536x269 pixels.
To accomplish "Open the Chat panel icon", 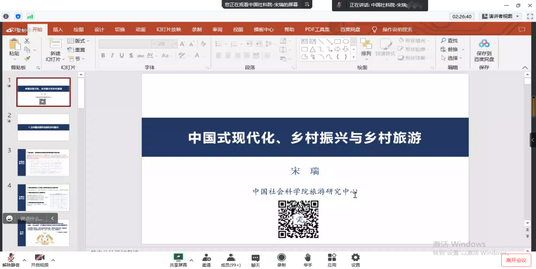I will click(255, 258).
